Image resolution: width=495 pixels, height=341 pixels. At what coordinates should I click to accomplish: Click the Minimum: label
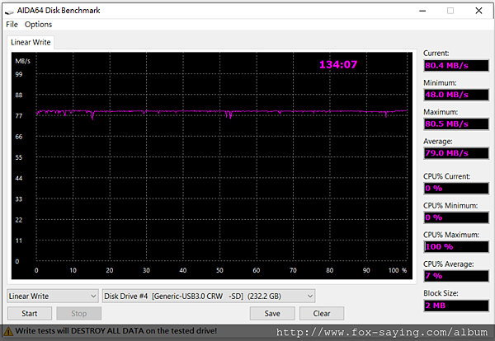pyautogui.click(x=440, y=83)
